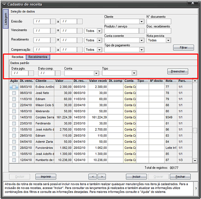Check the Ação box for 11/03/10 Edinam row
This screenshot has width=201, height=199.
(14, 99)
